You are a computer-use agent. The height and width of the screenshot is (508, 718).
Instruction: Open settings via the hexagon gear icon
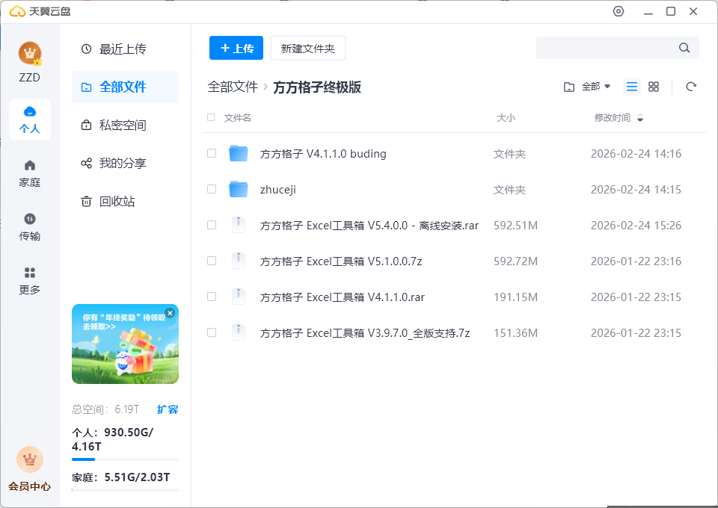tap(618, 11)
